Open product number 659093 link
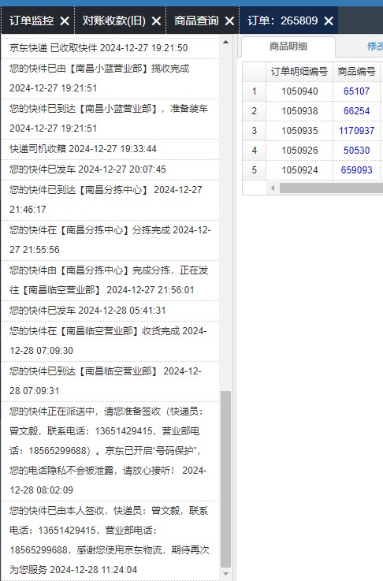383x581 pixels. click(x=356, y=170)
